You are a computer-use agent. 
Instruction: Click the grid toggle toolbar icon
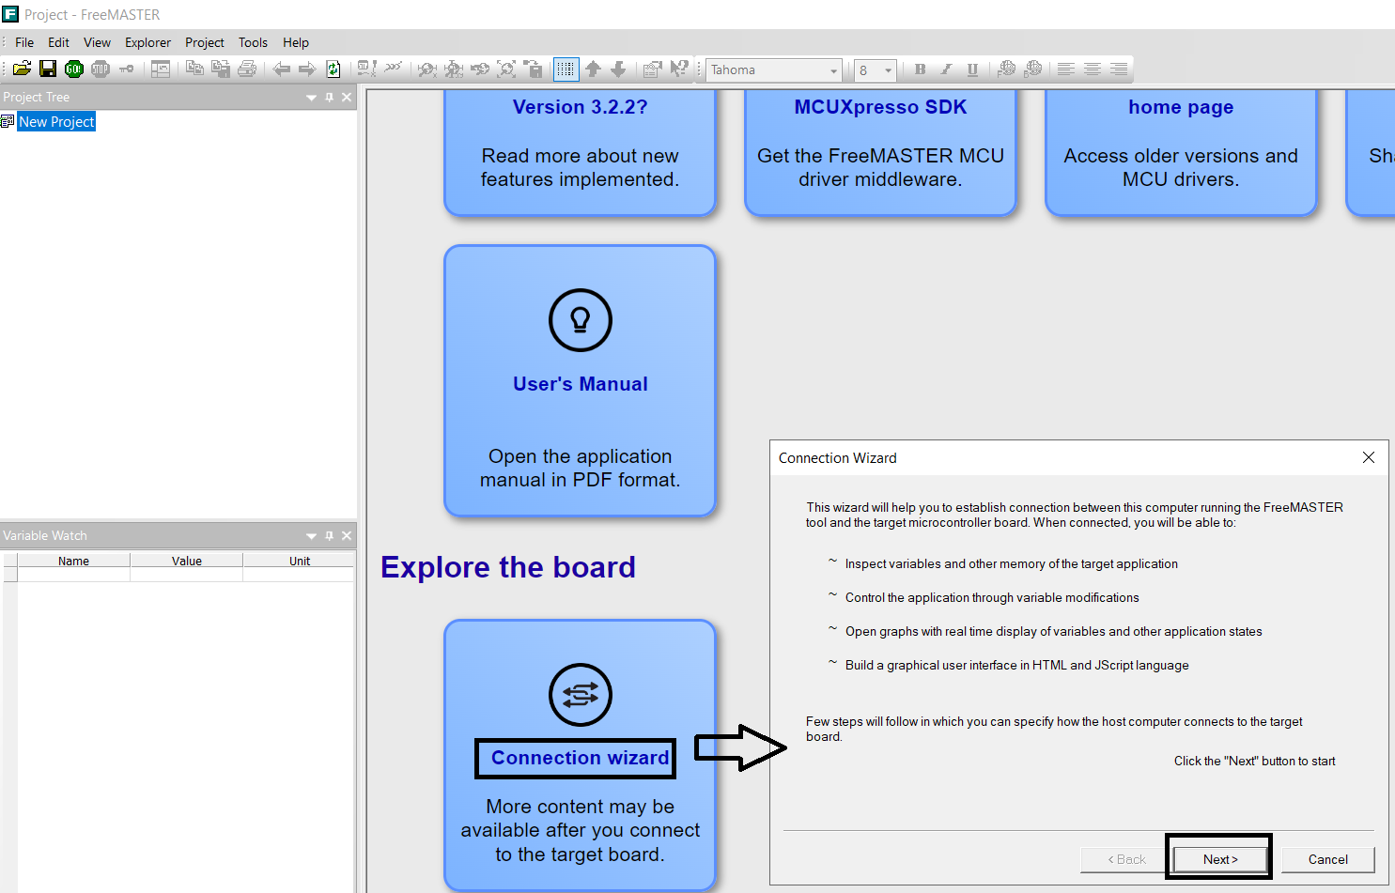[x=566, y=69]
